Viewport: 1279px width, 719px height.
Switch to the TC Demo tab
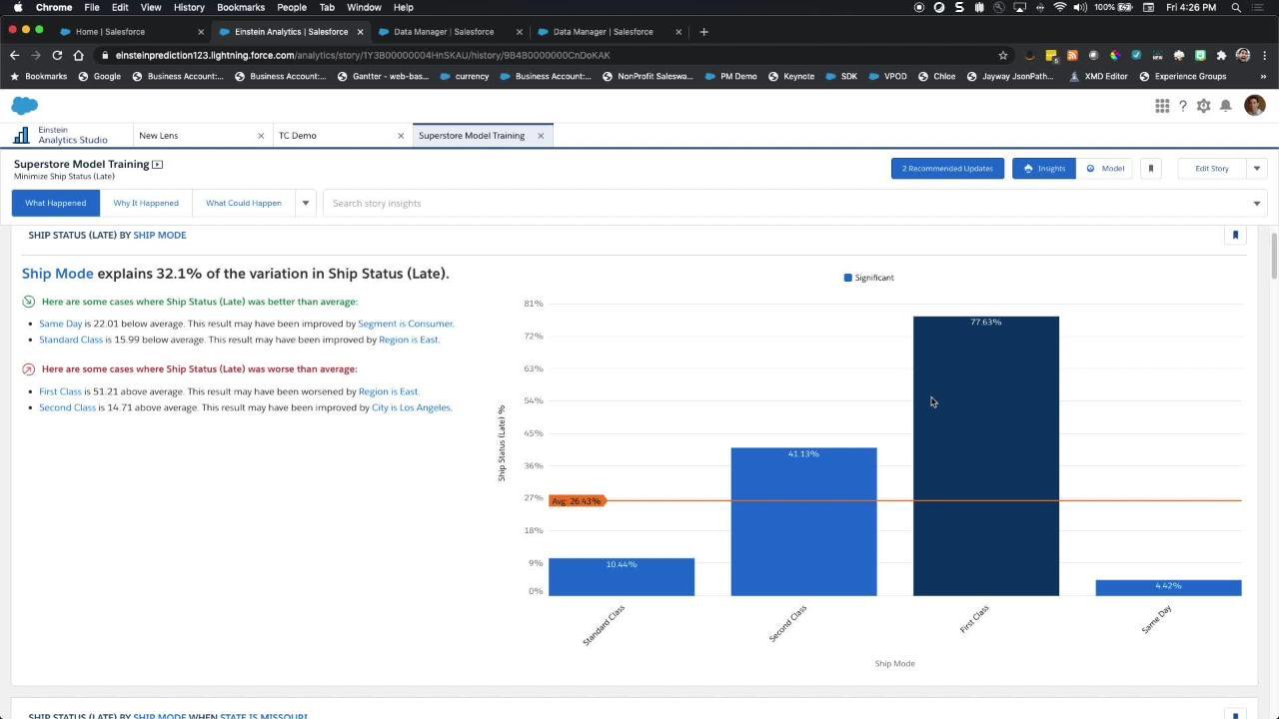coord(298,135)
